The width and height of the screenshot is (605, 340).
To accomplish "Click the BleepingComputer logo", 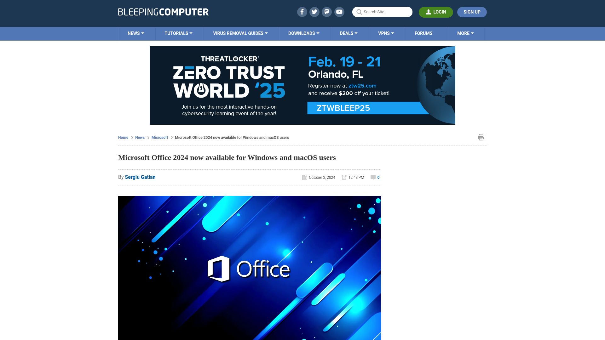I will coord(163,12).
